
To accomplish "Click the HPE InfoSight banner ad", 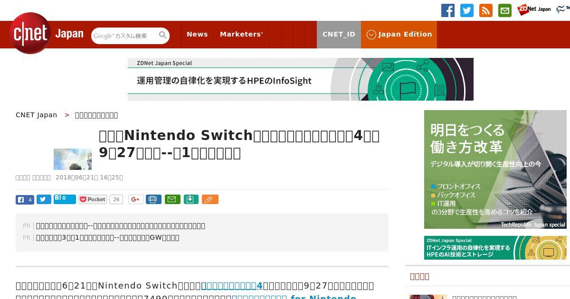I will pyautogui.click(x=301, y=79).
